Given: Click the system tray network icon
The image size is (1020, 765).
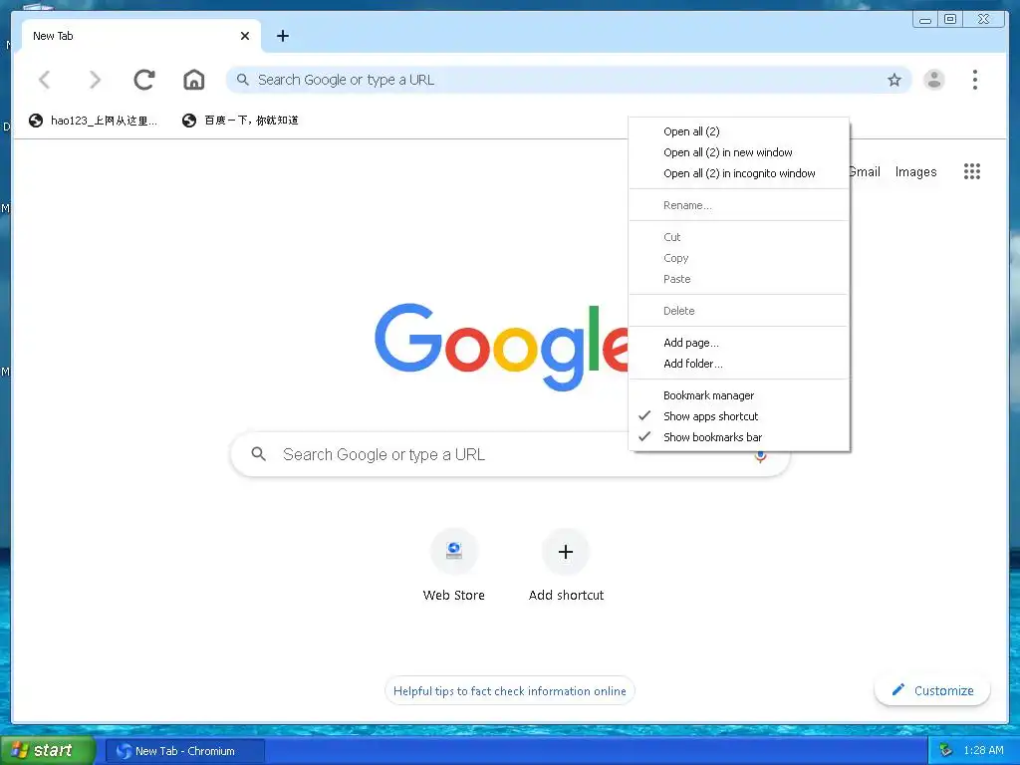Looking at the screenshot, I should (x=946, y=750).
